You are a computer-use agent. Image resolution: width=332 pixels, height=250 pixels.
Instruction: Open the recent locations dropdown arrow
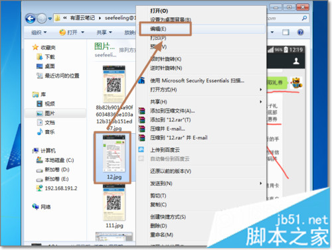50,19
